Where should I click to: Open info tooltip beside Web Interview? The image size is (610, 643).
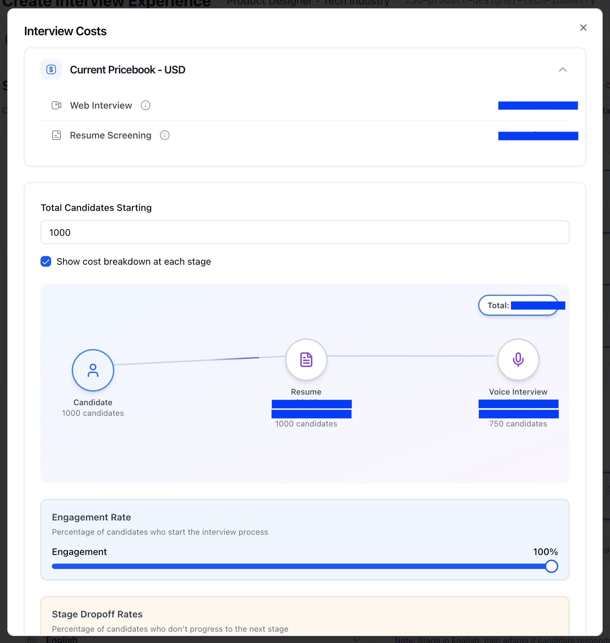point(146,105)
